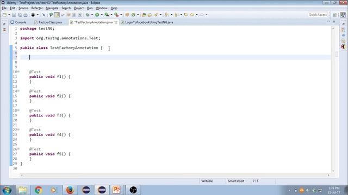Open the Edit menu
Viewport: 348px width, 195px height.
click(x=13, y=8)
